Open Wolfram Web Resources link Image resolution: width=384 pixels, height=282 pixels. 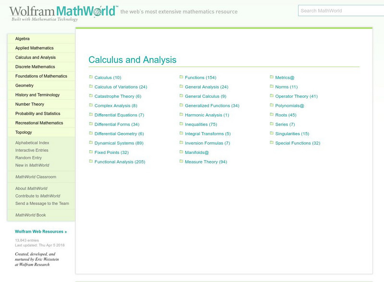click(x=41, y=232)
